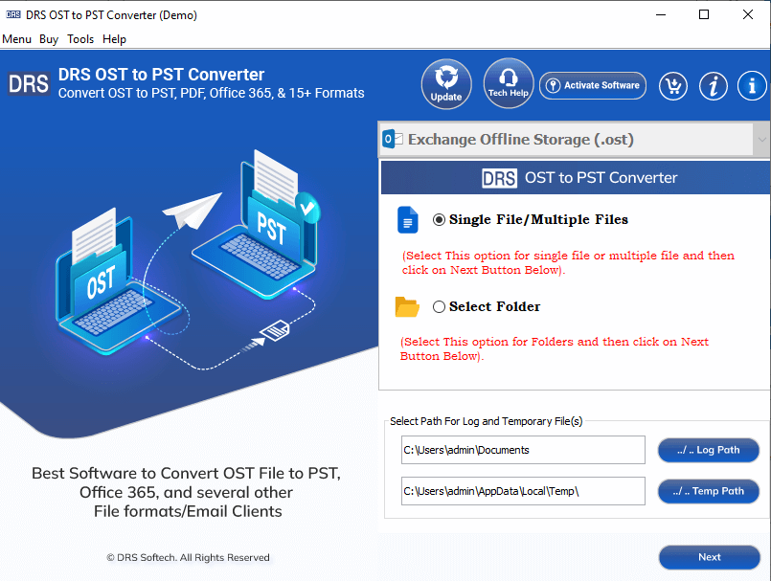This screenshot has height=581, width=771.
Task: Expand the Exchange Offline Storage dropdown arrow
Action: pyautogui.click(x=761, y=140)
